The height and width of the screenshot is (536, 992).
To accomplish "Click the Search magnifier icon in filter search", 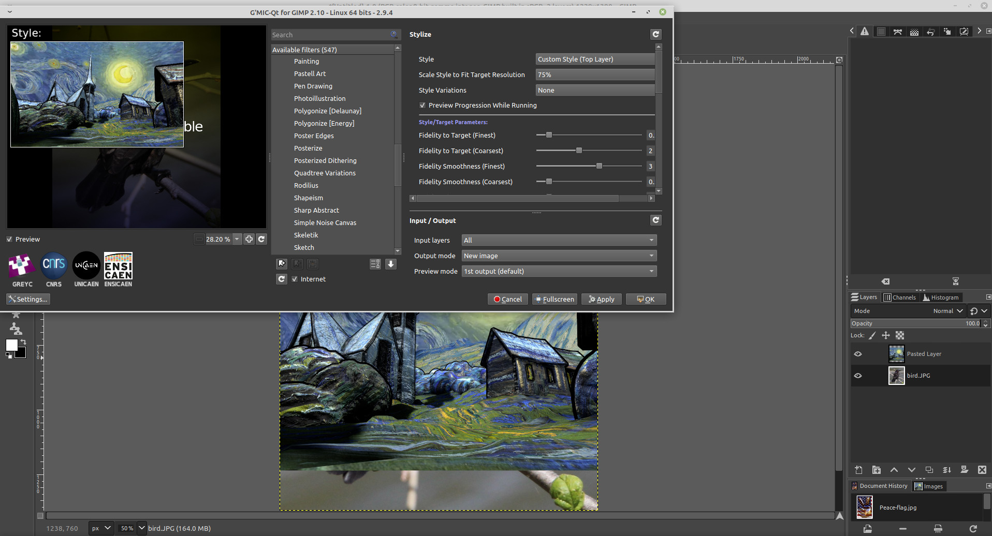I will point(394,35).
